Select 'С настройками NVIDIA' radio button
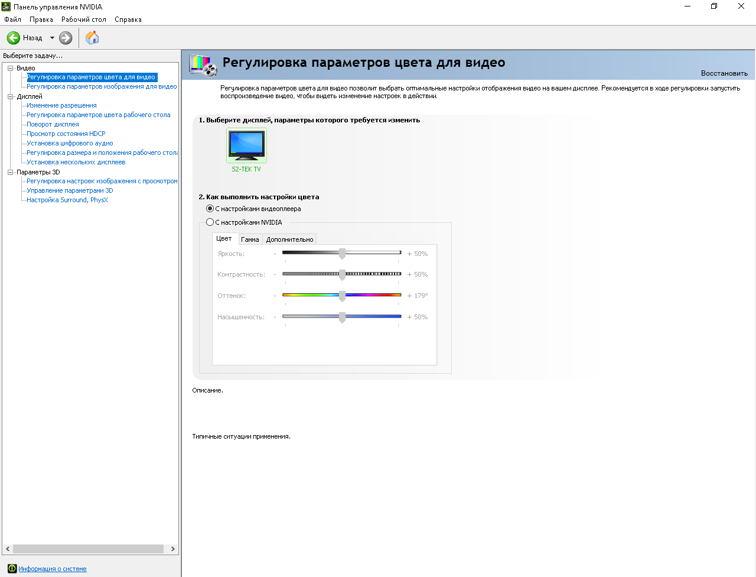The height and width of the screenshot is (577, 756). 210,222
